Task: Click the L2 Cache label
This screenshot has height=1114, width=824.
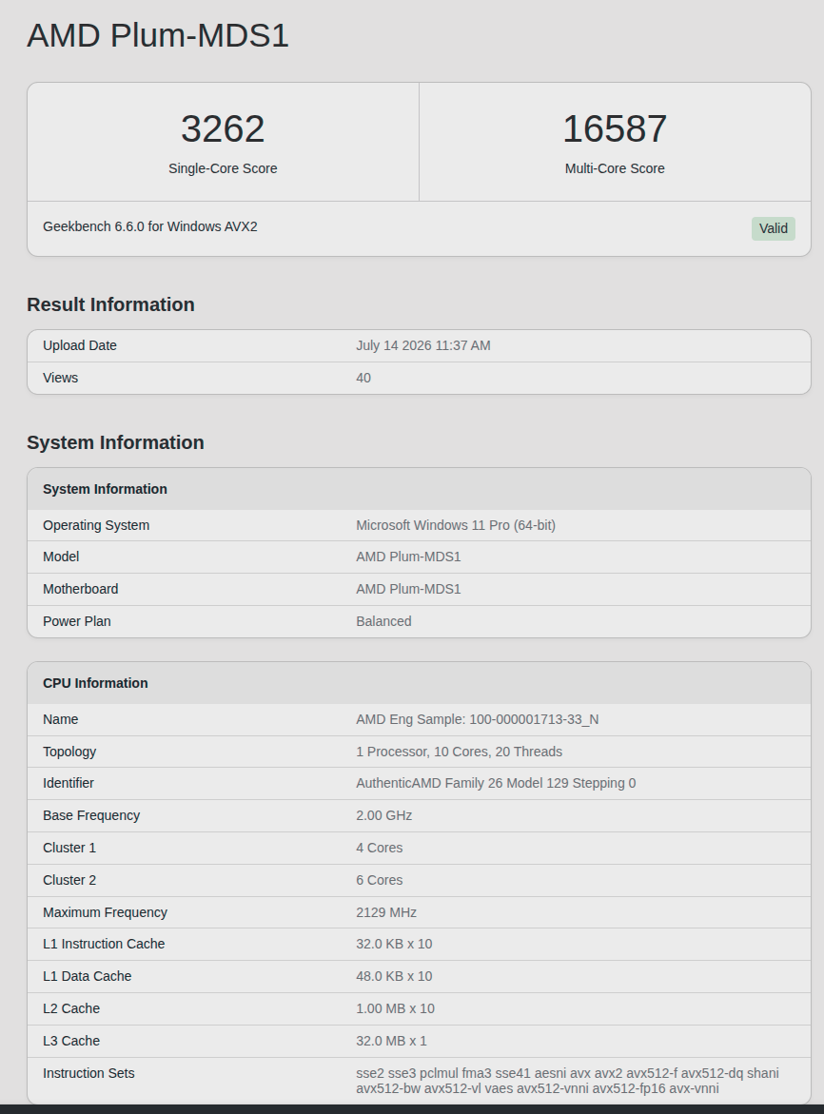Action: click(71, 1008)
